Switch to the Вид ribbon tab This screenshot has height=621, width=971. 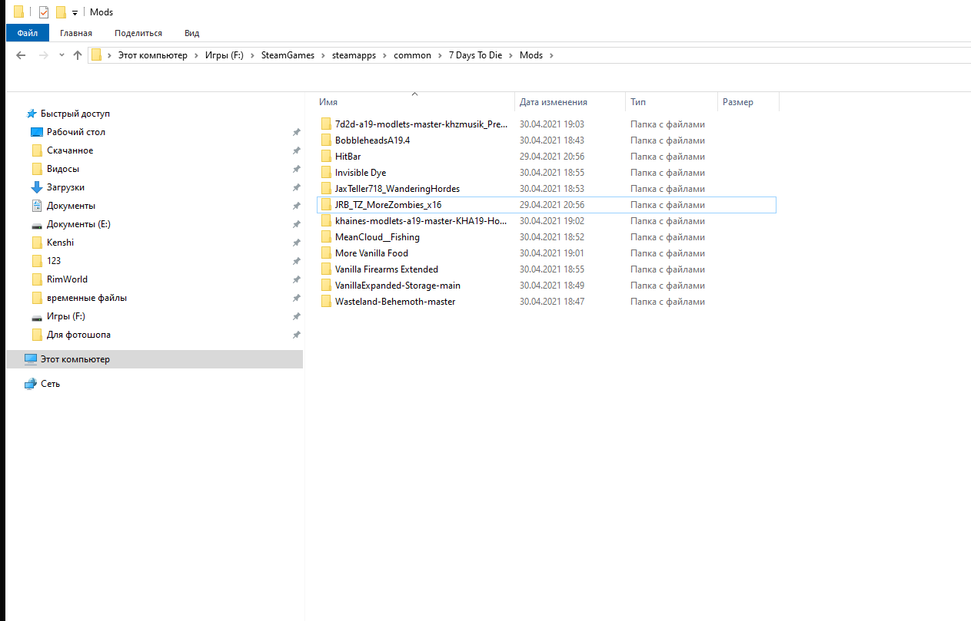click(x=191, y=33)
